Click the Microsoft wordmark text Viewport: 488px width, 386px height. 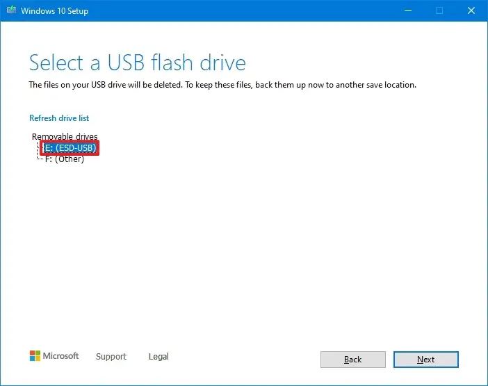click(x=60, y=356)
